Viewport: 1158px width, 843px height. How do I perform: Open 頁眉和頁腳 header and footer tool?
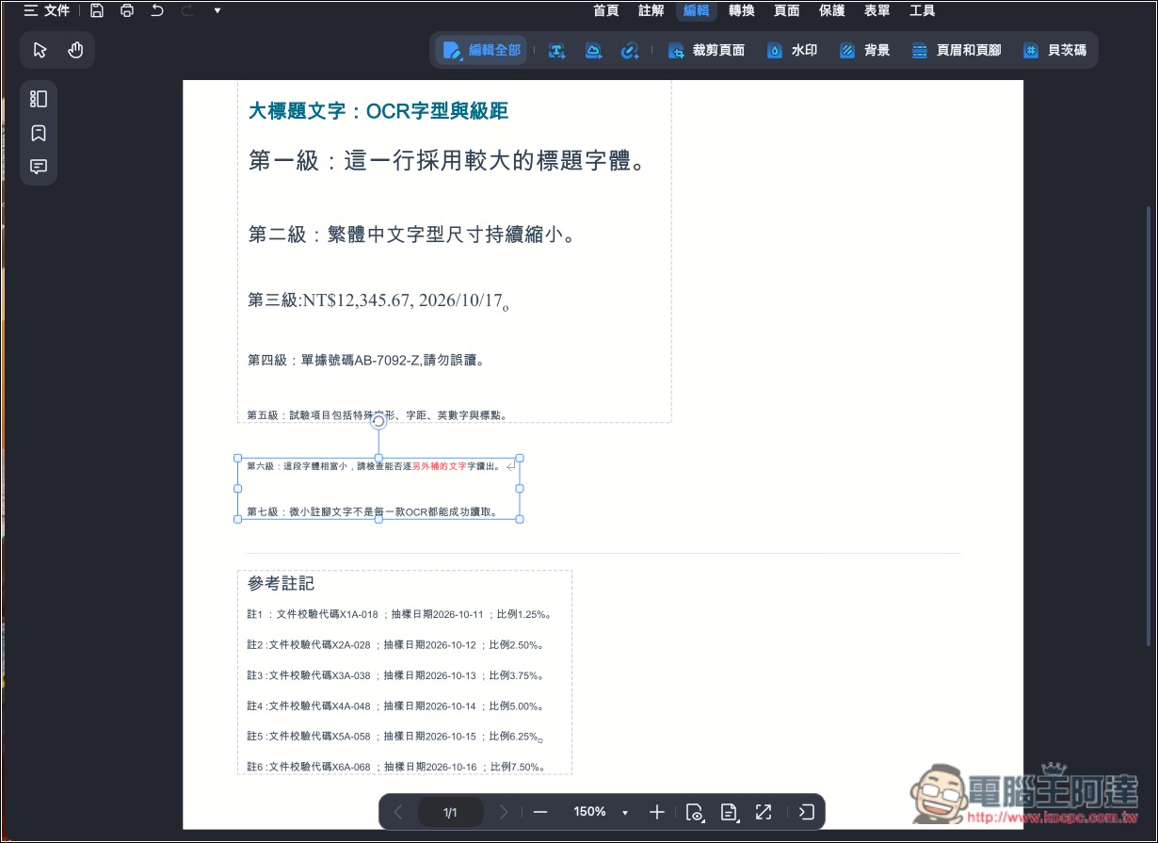[956, 51]
